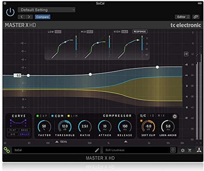Image resolution: width=204 pixels, height=171 pixels.
Task: Open the shopping cart icon
Action: [x=190, y=150]
